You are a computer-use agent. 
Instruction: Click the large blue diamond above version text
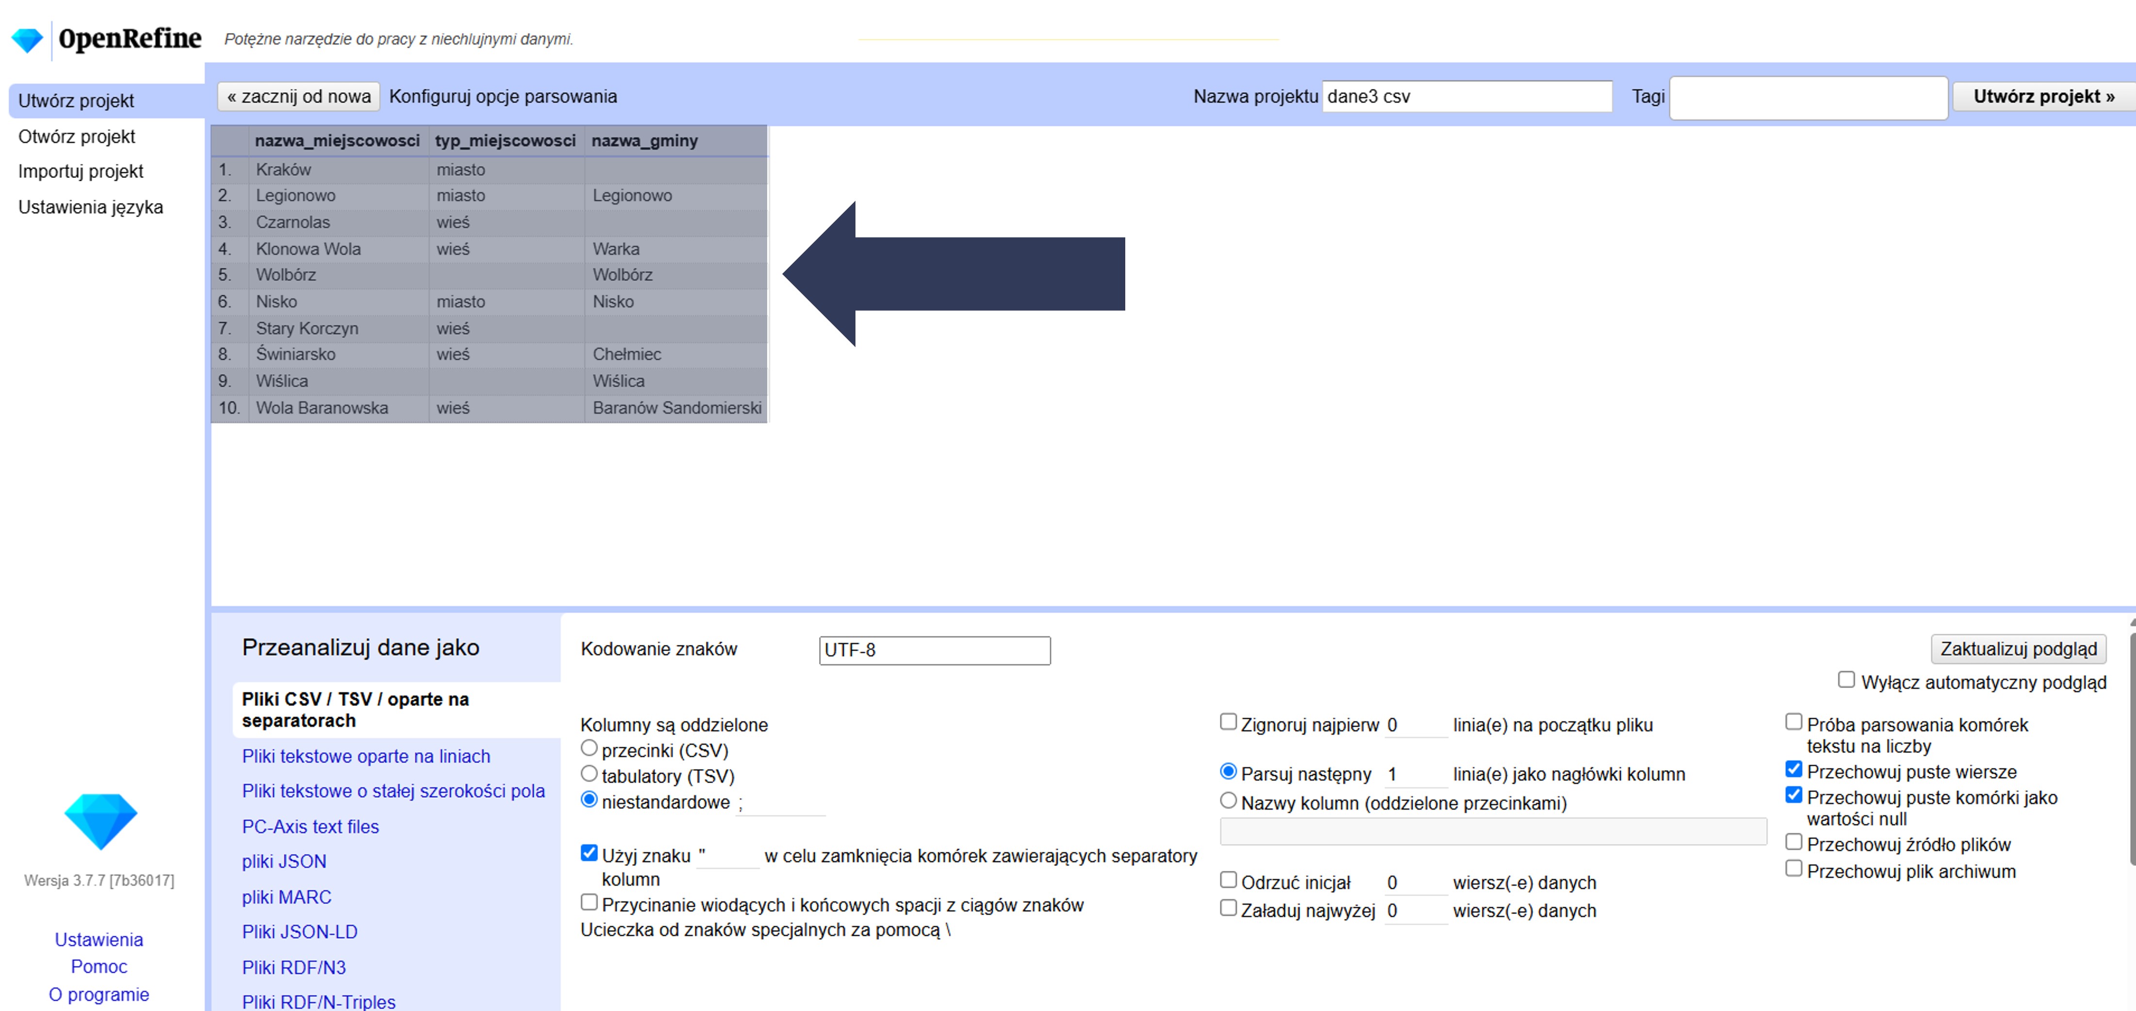[x=100, y=819]
